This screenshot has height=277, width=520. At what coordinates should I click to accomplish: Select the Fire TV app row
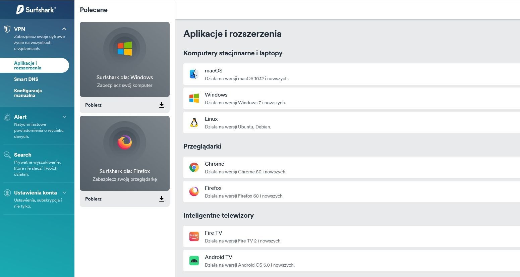(352, 236)
